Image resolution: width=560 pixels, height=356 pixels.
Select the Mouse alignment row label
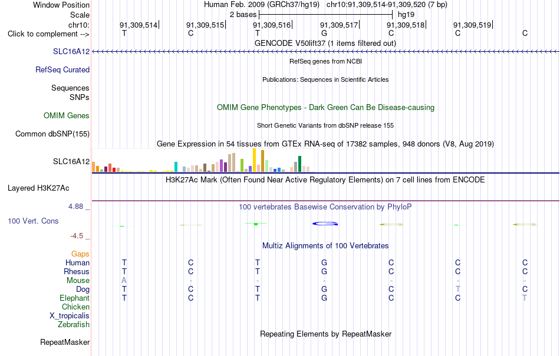click(78, 281)
